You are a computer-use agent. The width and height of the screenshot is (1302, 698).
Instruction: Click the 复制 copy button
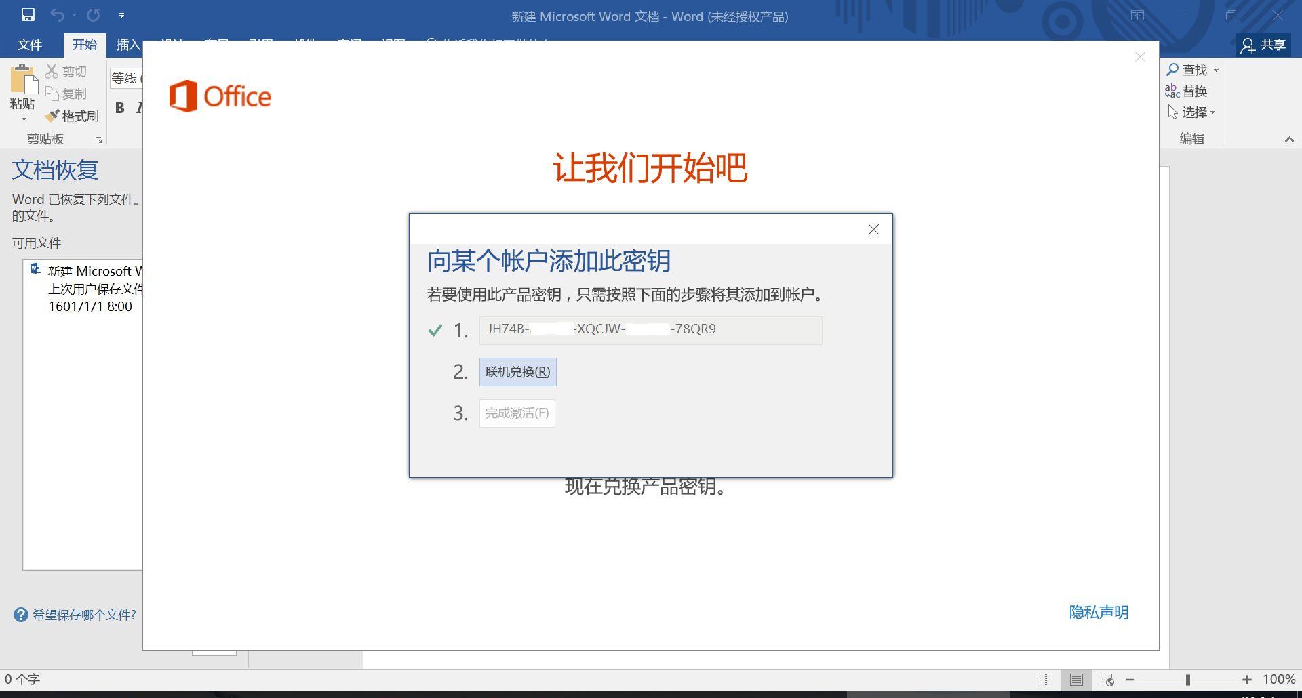click(66, 94)
